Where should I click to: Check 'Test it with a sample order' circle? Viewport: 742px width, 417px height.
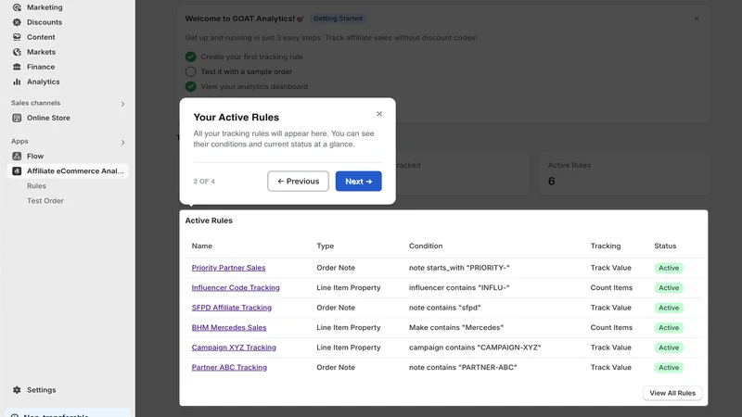pyautogui.click(x=191, y=72)
